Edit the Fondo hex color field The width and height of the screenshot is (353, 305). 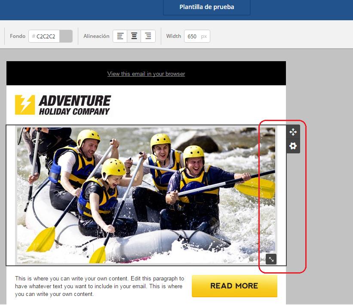[44, 36]
